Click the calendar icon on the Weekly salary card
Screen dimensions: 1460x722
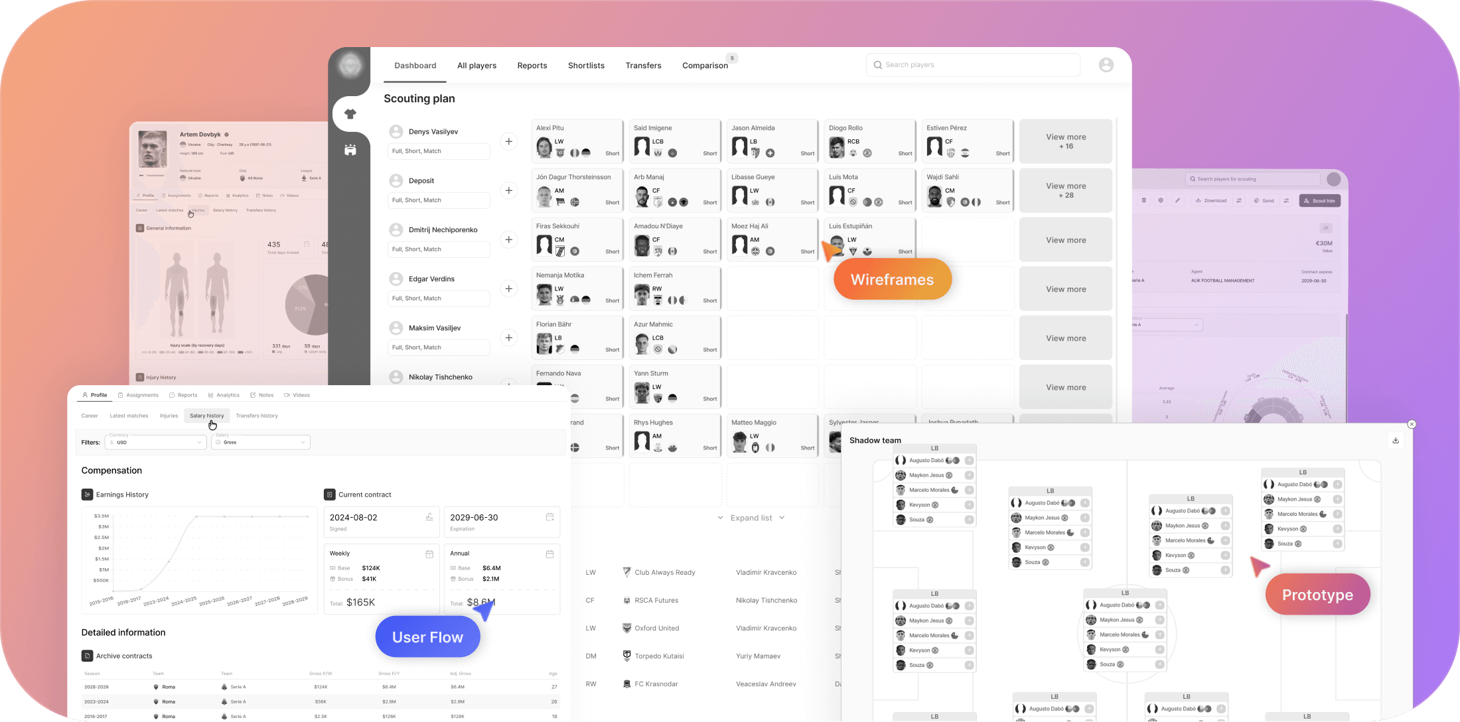point(429,554)
